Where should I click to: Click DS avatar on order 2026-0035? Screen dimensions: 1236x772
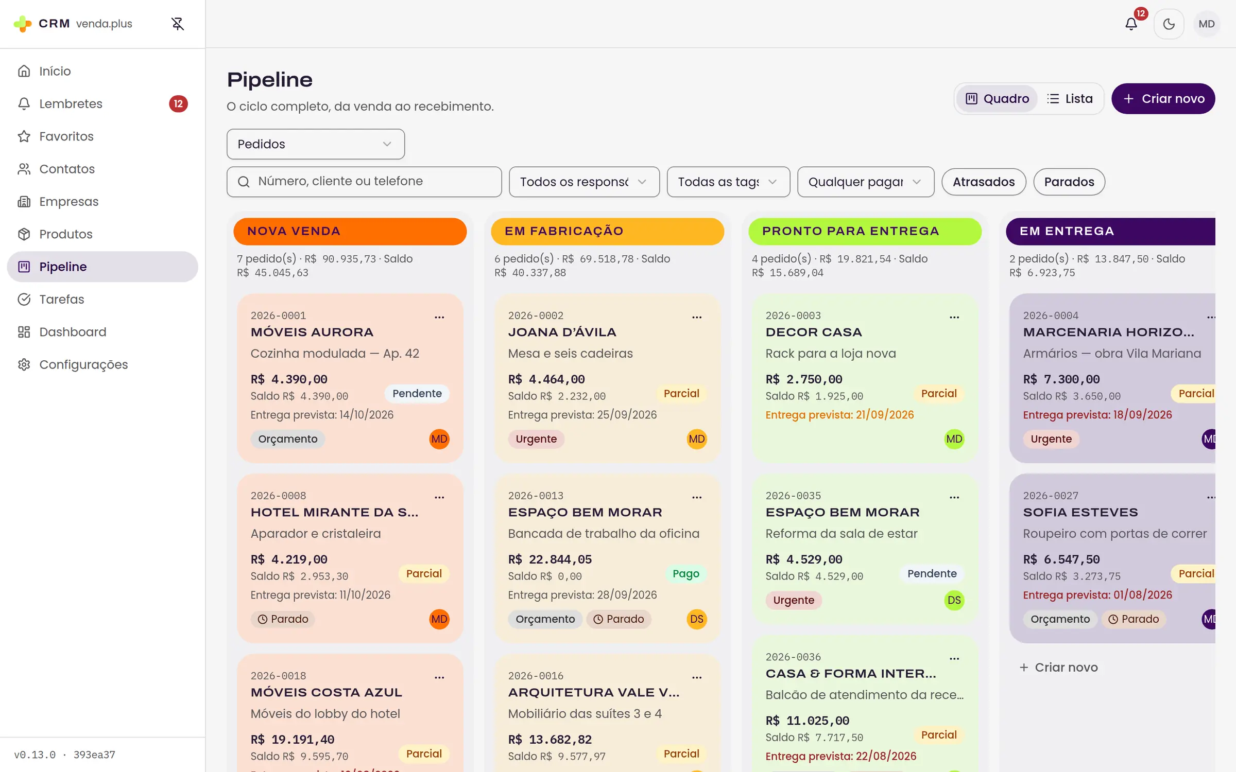[x=954, y=600]
